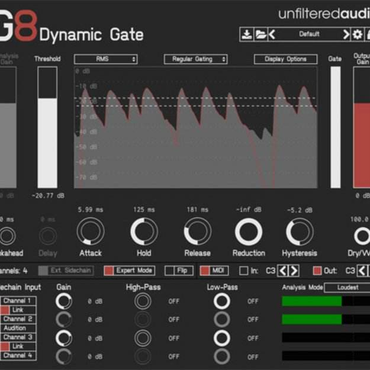Enable the MIDI In checkbox
This screenshot has width=370, height=370.
(x=244, y=271)
